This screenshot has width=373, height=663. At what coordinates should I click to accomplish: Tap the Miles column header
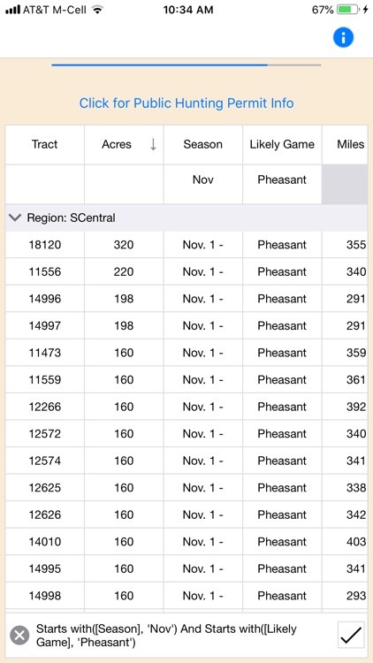pyautogui.click(x=345, y=145)
